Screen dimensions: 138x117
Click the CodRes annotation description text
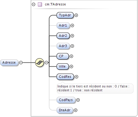(93, 88)
